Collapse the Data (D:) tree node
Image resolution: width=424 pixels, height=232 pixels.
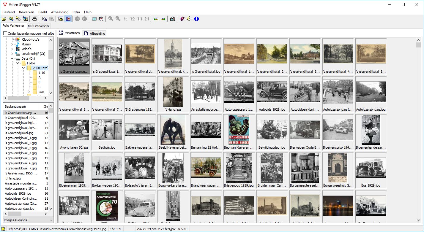click(x=12, y=58)
